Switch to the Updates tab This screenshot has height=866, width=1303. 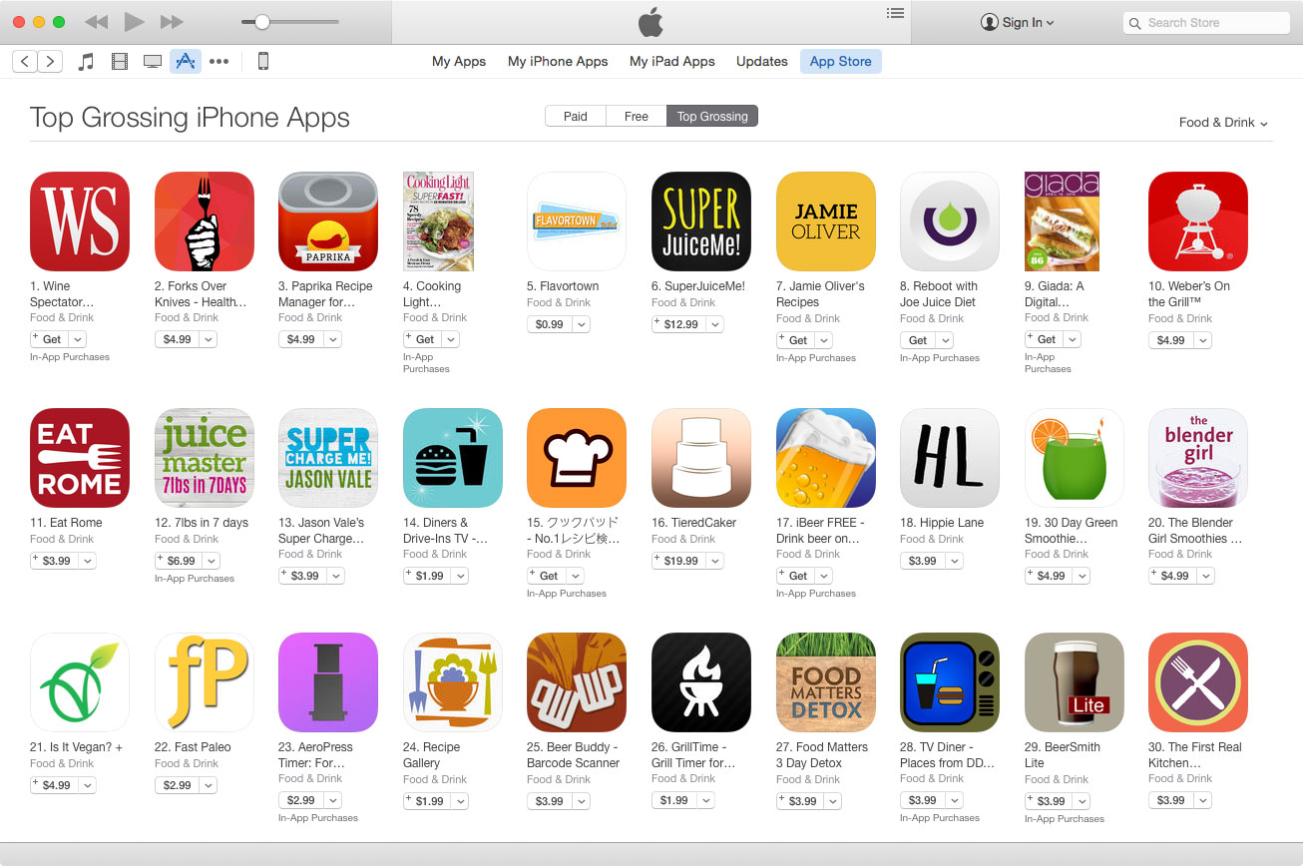(762, 61)
